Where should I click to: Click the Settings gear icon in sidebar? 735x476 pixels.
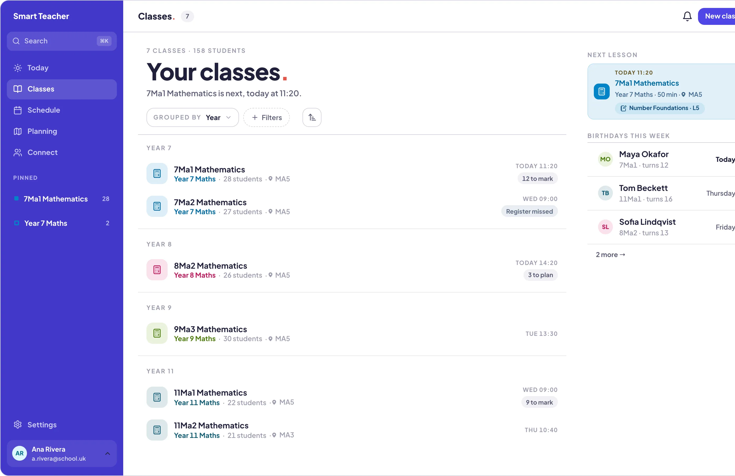pyautogui.click(x=18, y=424)
